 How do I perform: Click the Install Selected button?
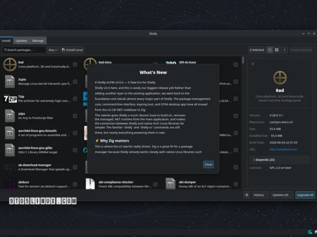[301, 50]
